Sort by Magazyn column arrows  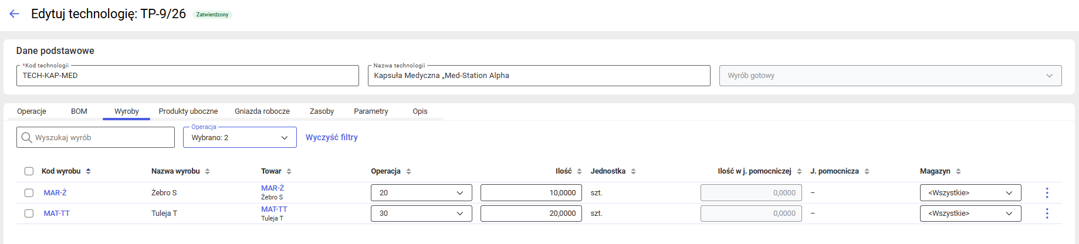coord(958,171)
